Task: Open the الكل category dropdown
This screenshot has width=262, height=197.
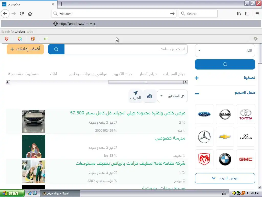Action: pyautogui.click(x=225, y=51)
